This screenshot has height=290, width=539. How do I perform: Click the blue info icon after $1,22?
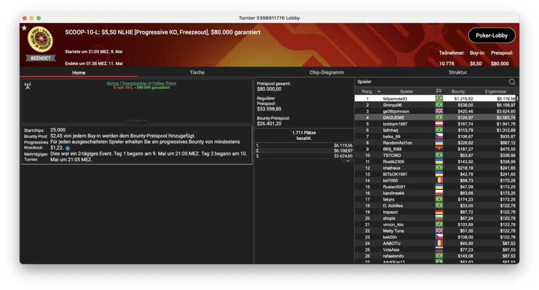[67, 148]
